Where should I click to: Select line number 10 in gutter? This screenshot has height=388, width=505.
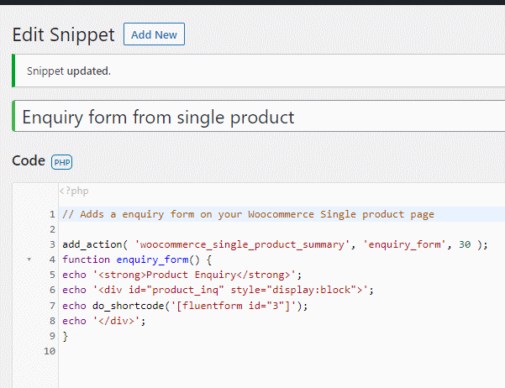pyautogui.click(x=50, y=351)
